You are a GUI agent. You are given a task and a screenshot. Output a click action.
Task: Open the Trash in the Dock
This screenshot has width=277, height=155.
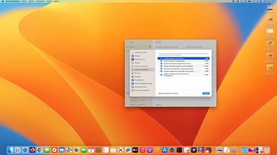(x=267, y=150)
